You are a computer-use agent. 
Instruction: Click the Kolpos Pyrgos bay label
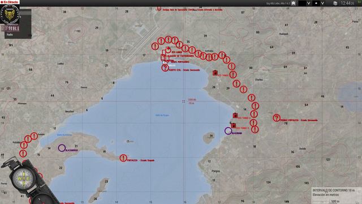(x=162, y=115)
